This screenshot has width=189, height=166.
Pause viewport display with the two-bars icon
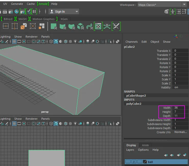(x=34, y=11)
